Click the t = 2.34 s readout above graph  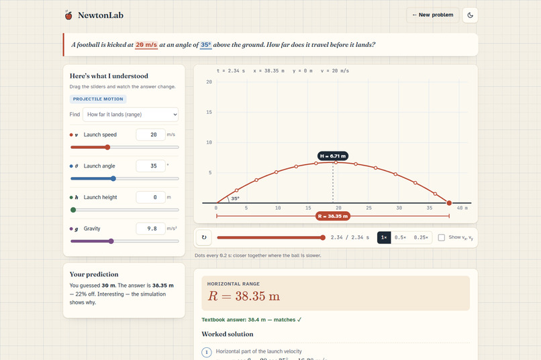[231, 70]
